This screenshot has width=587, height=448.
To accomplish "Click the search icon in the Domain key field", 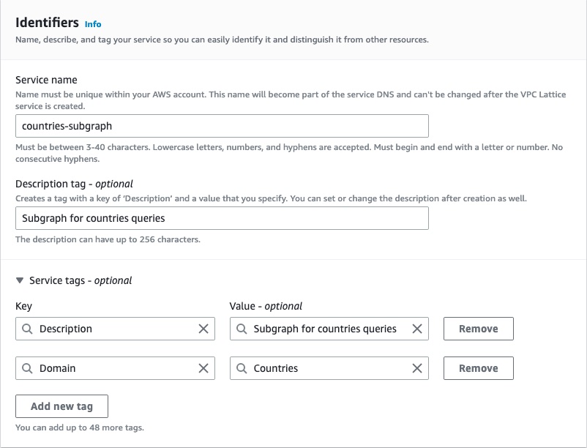I will [26, 368].
